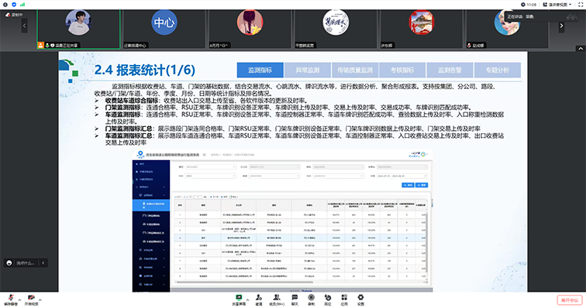This screenshot has height=308, width=586.
Task: Open video options arrow beside 开启视频
Action: (x=40, y=299)
